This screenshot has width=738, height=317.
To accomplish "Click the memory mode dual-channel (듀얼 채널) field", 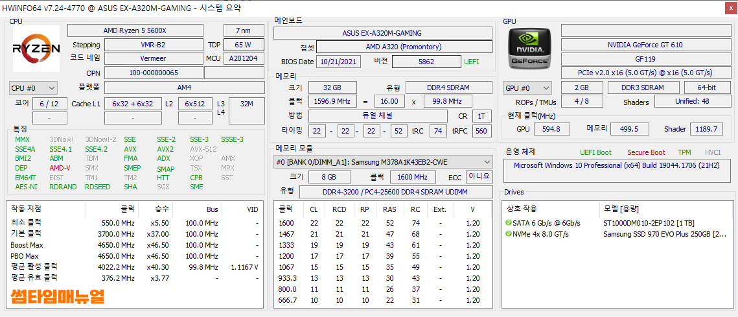I will point(378,116).
